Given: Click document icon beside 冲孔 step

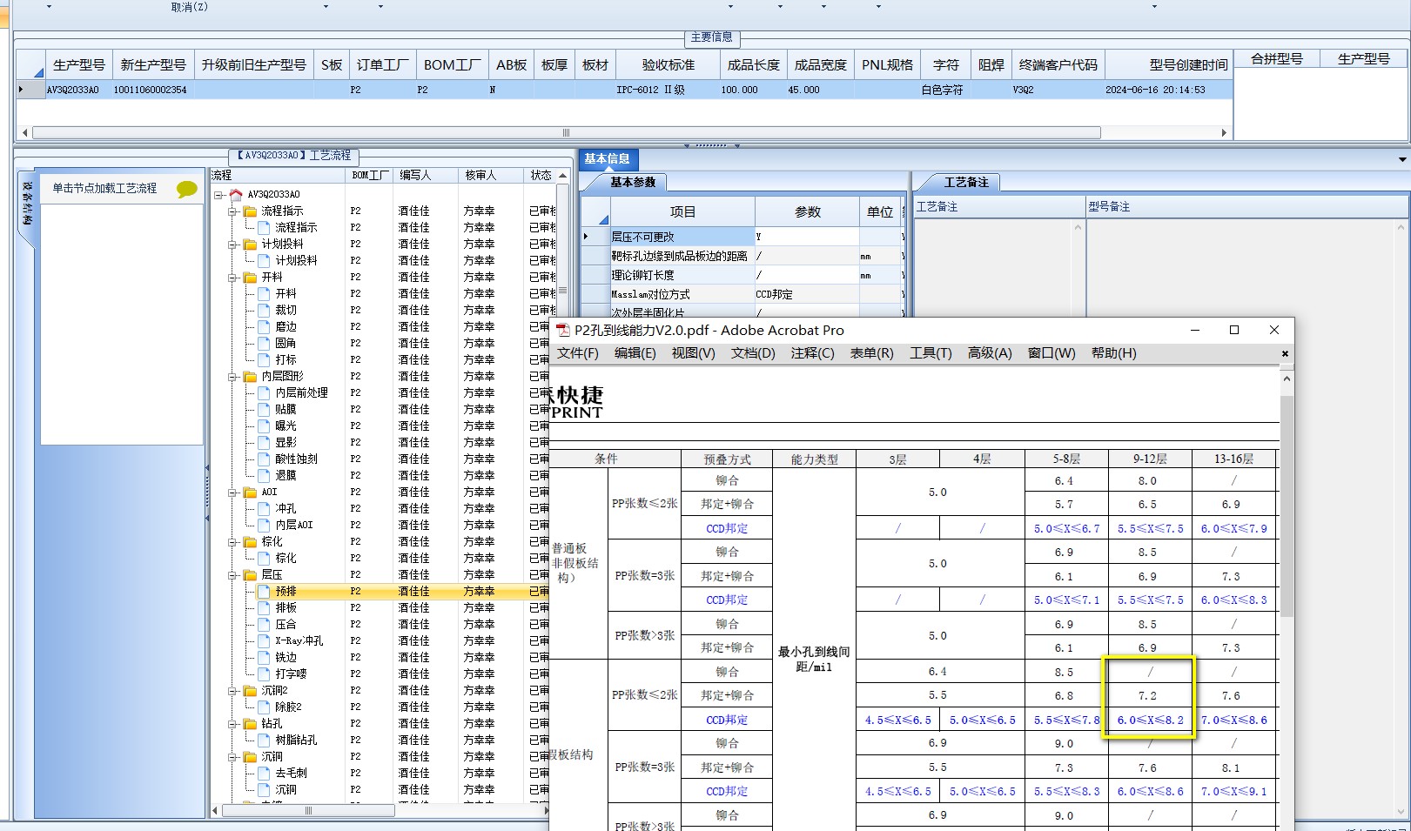Looking at the screenshot, I should [265, 509].
